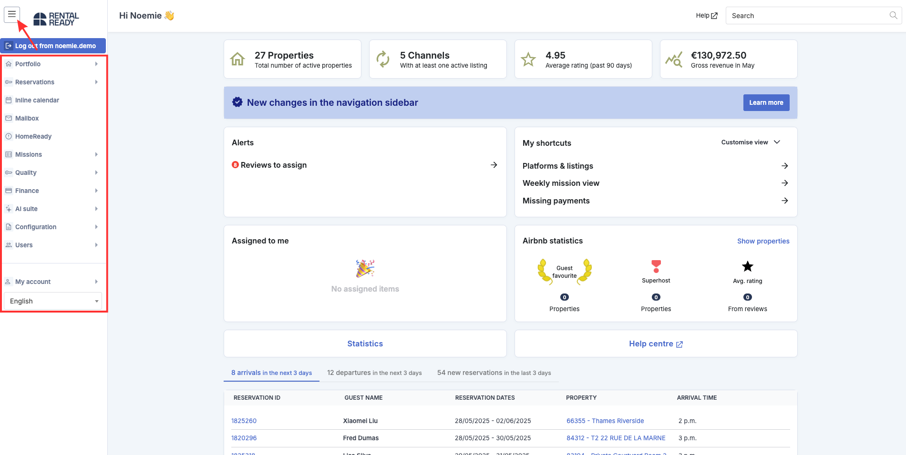906x455 pixels.
Task: Click the Inline calendar icon in sidebar
Action: (x=9, y=100)
